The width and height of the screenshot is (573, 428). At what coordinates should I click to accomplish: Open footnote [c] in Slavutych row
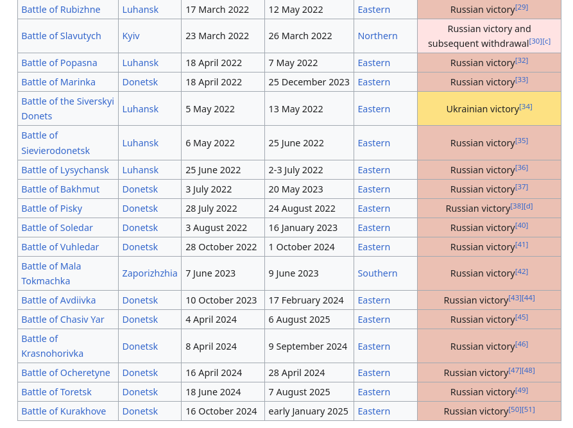tap(546, 41)
